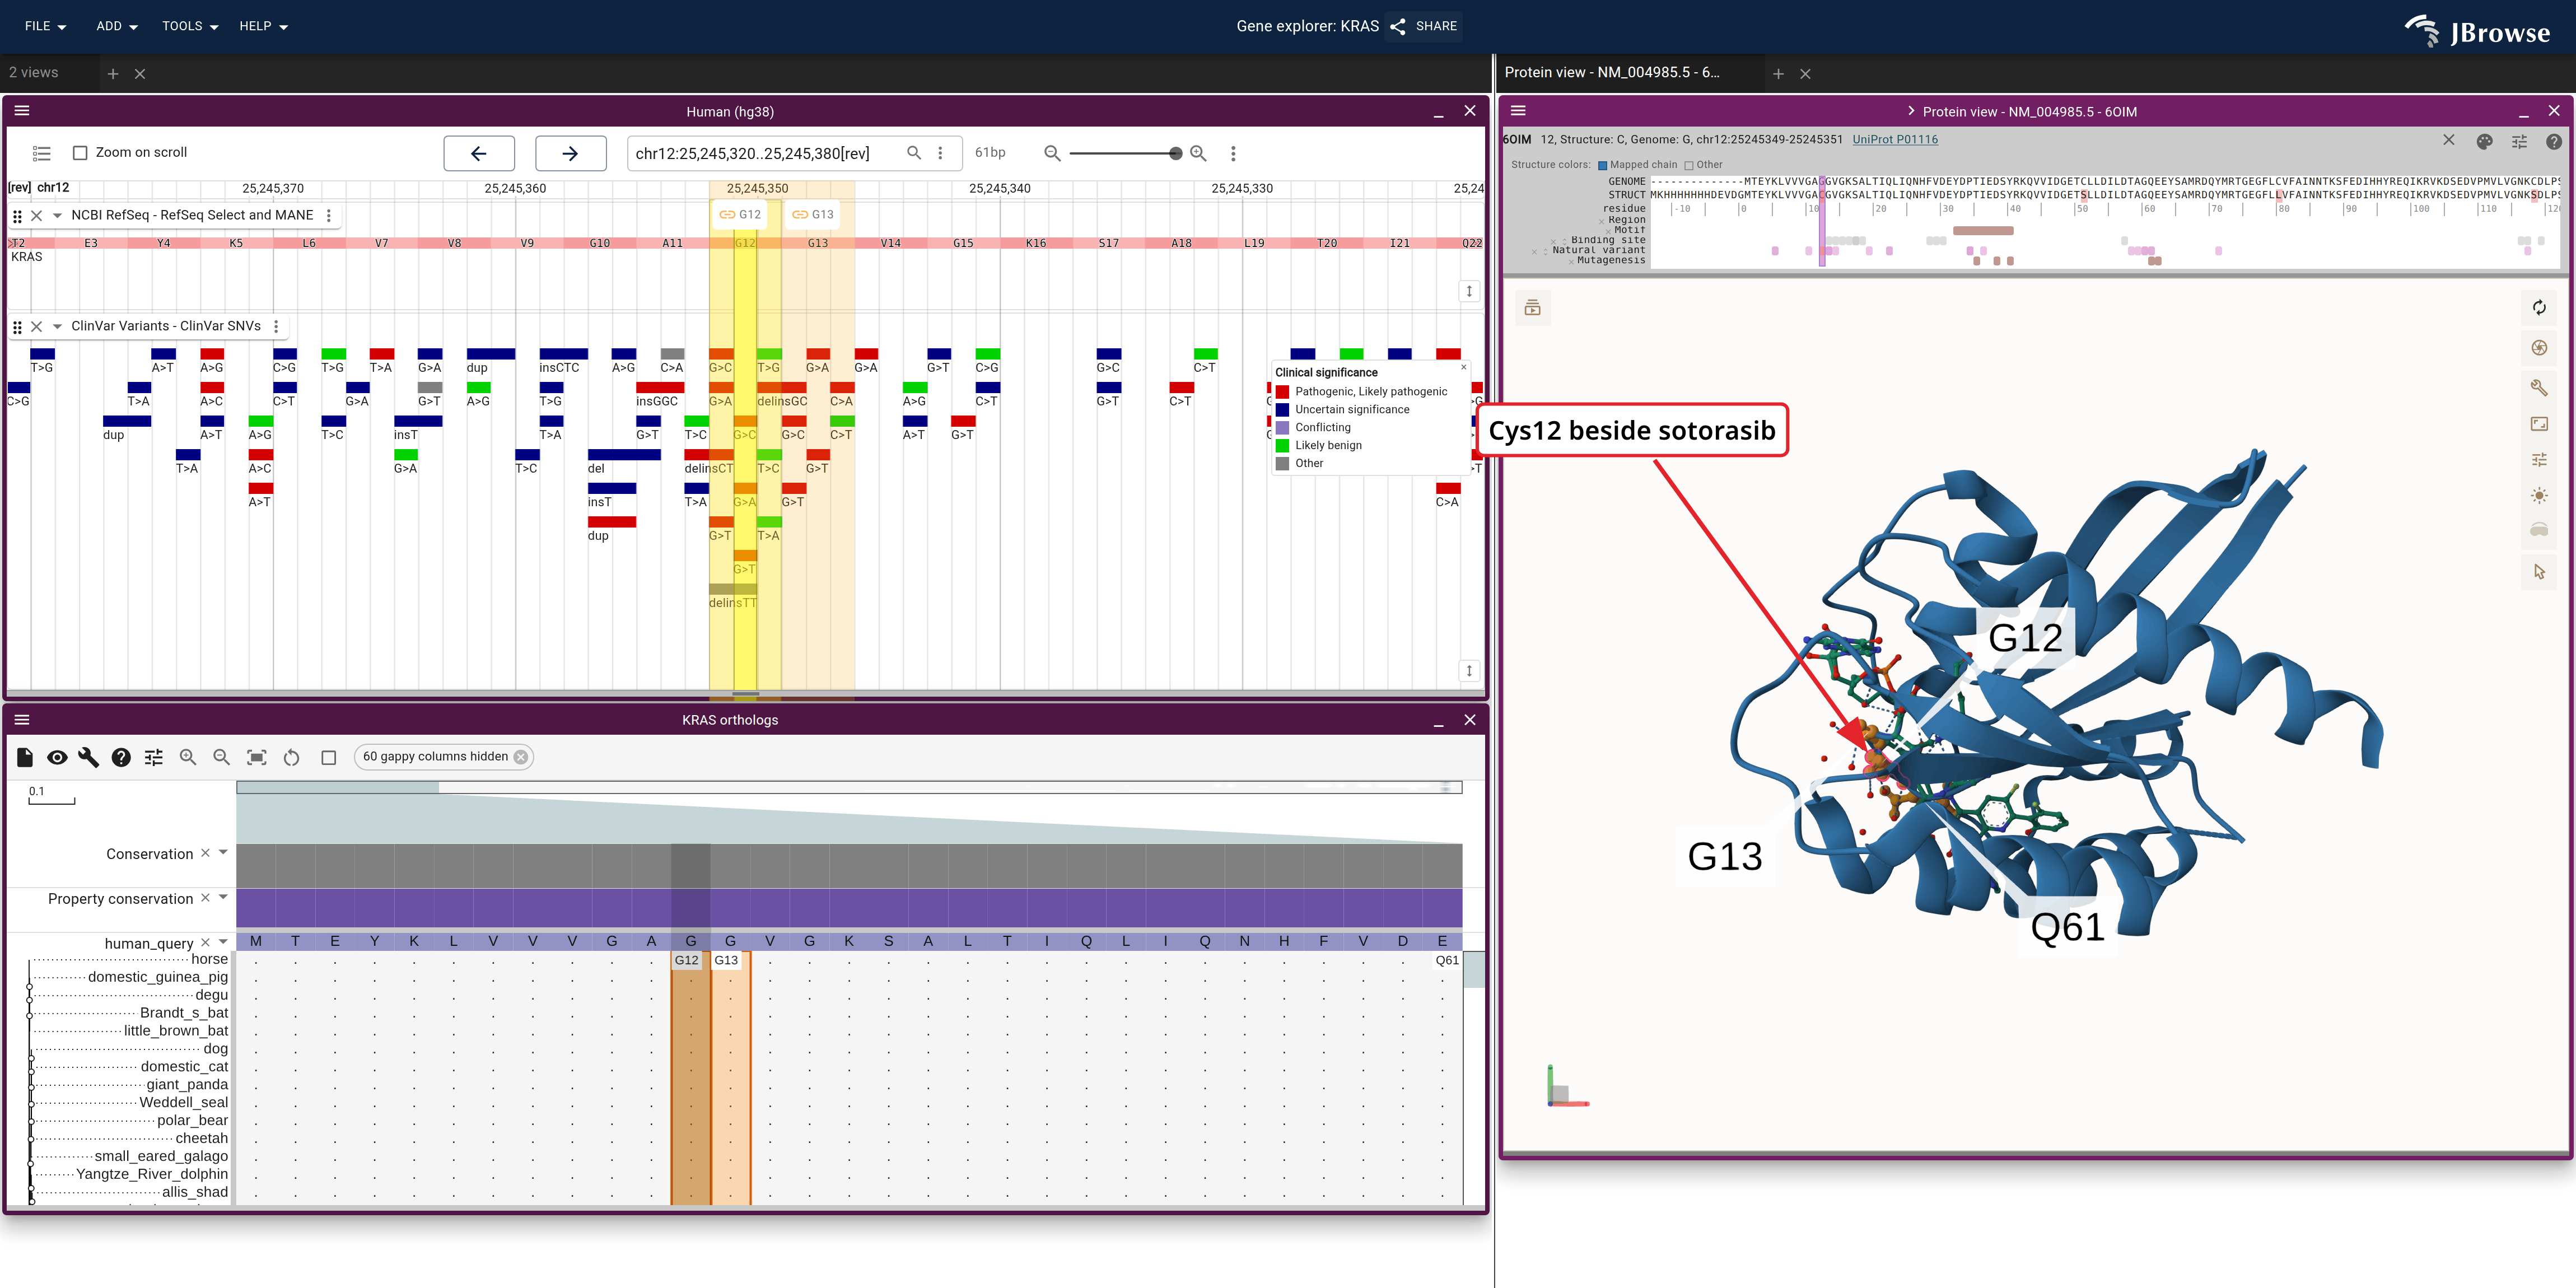The width and height of the screenshot is (2576, 1288).
Task: Collapse the ClinVar Variants track arrow
Action: click(x=57, y=327)
